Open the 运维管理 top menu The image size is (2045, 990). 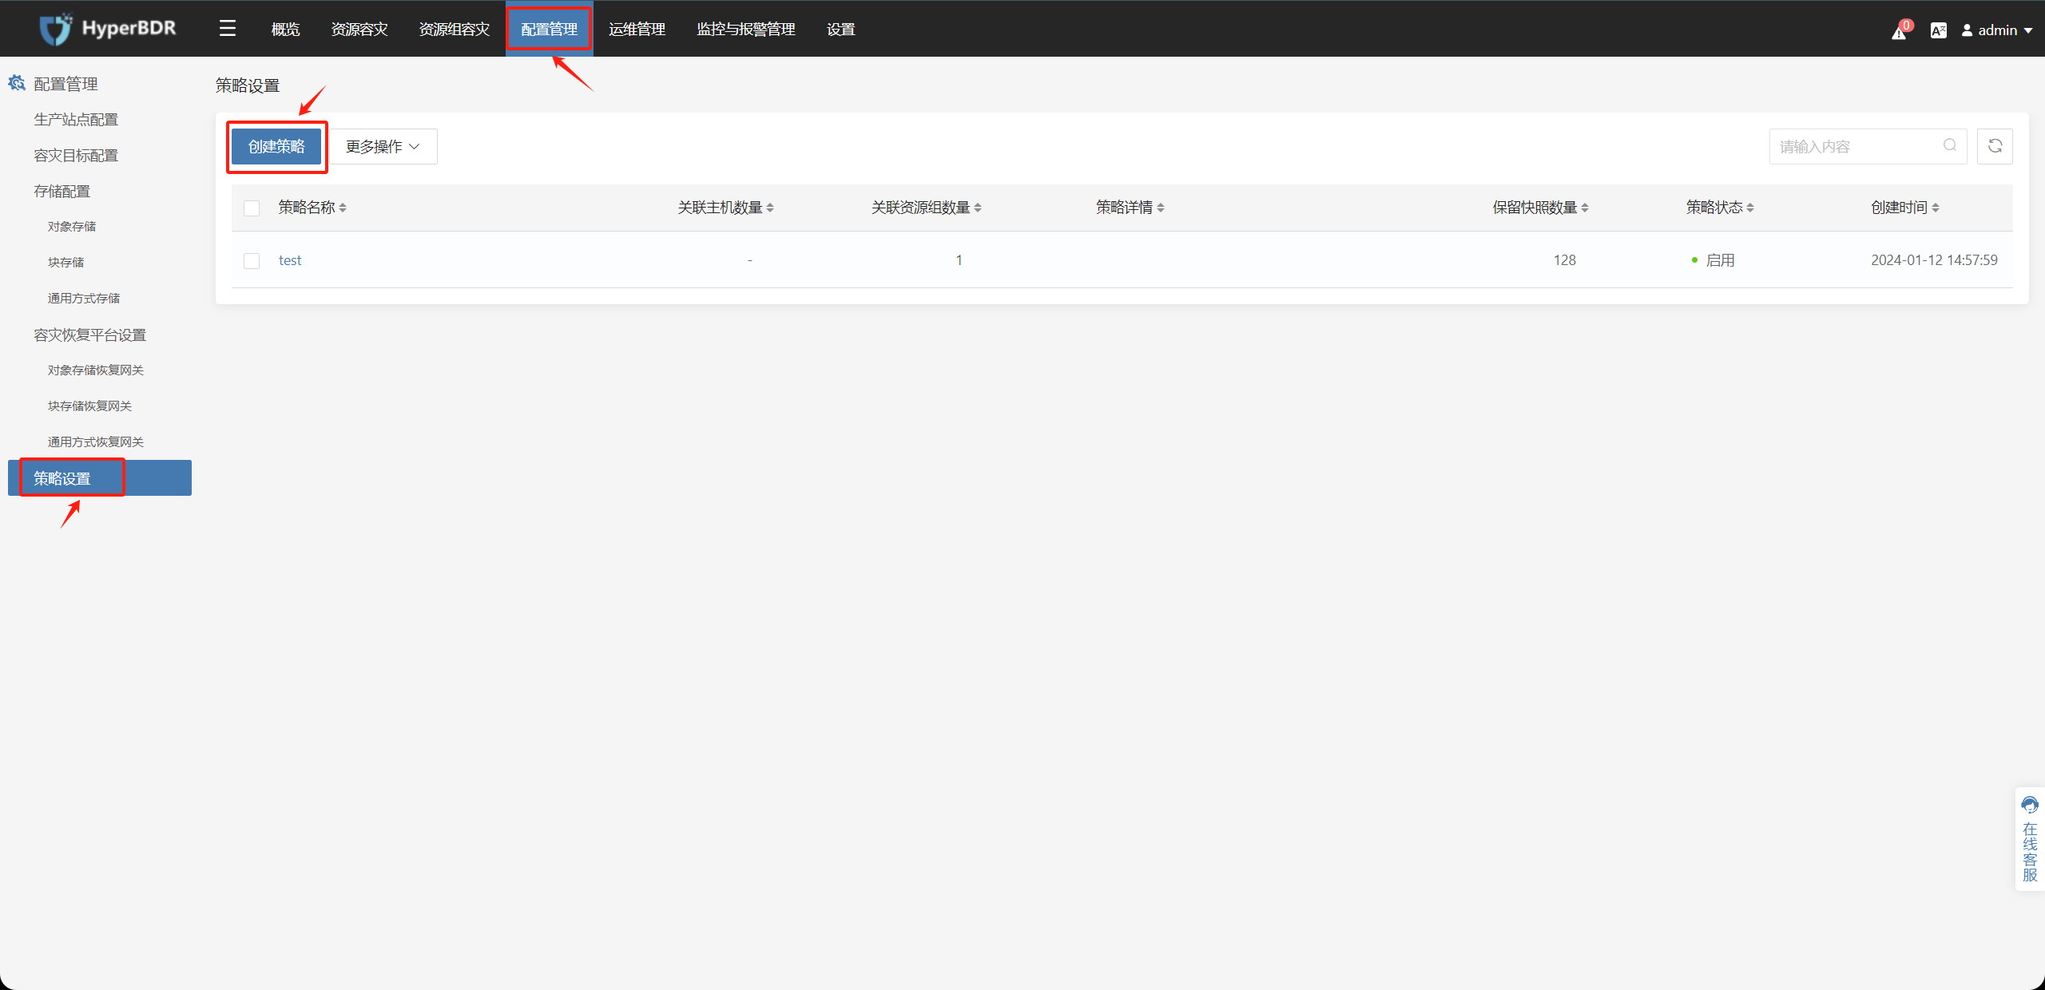[x=637, y=30]
